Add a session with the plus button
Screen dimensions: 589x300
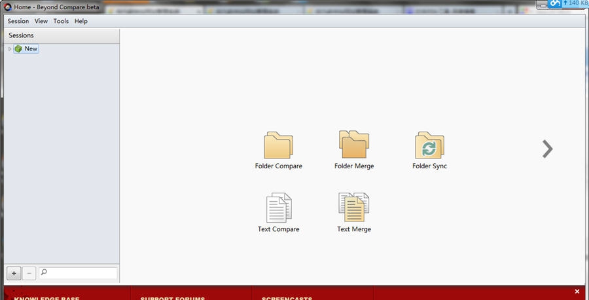click(14, 273)
